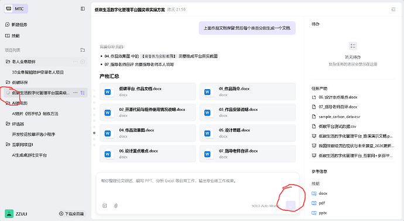Click the empty to-do list icon
Viewport: 404px width, 221px height.
coord(352,46)
